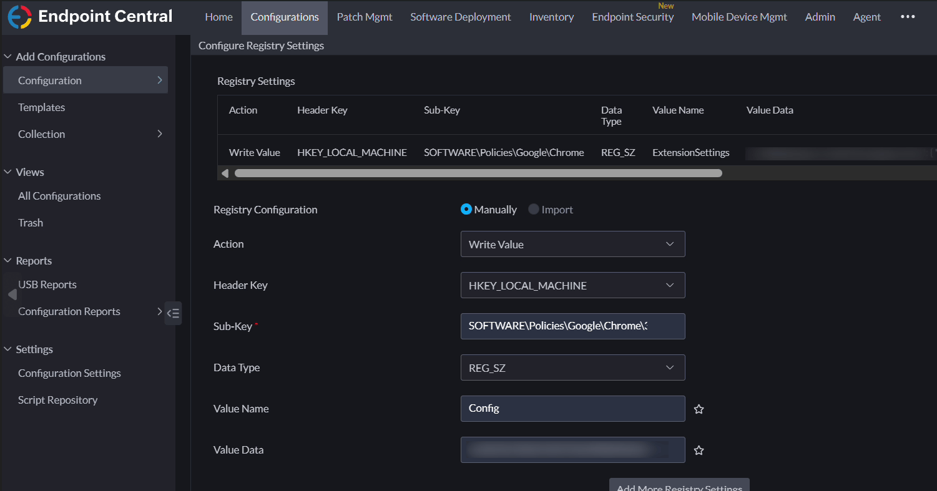This screenshot has width=937, height=491.
Task: Click the Endpoint Central logo
Action: 91,17
